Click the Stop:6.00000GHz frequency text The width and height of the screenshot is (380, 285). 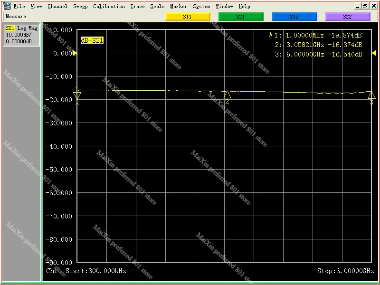(346, 271)
